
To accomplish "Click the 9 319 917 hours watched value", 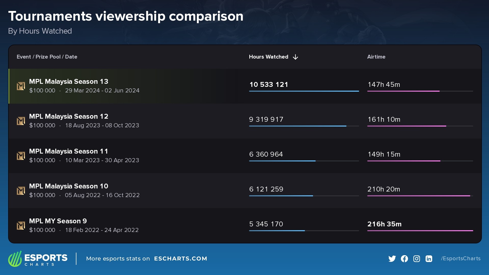I will click(266, 119).
